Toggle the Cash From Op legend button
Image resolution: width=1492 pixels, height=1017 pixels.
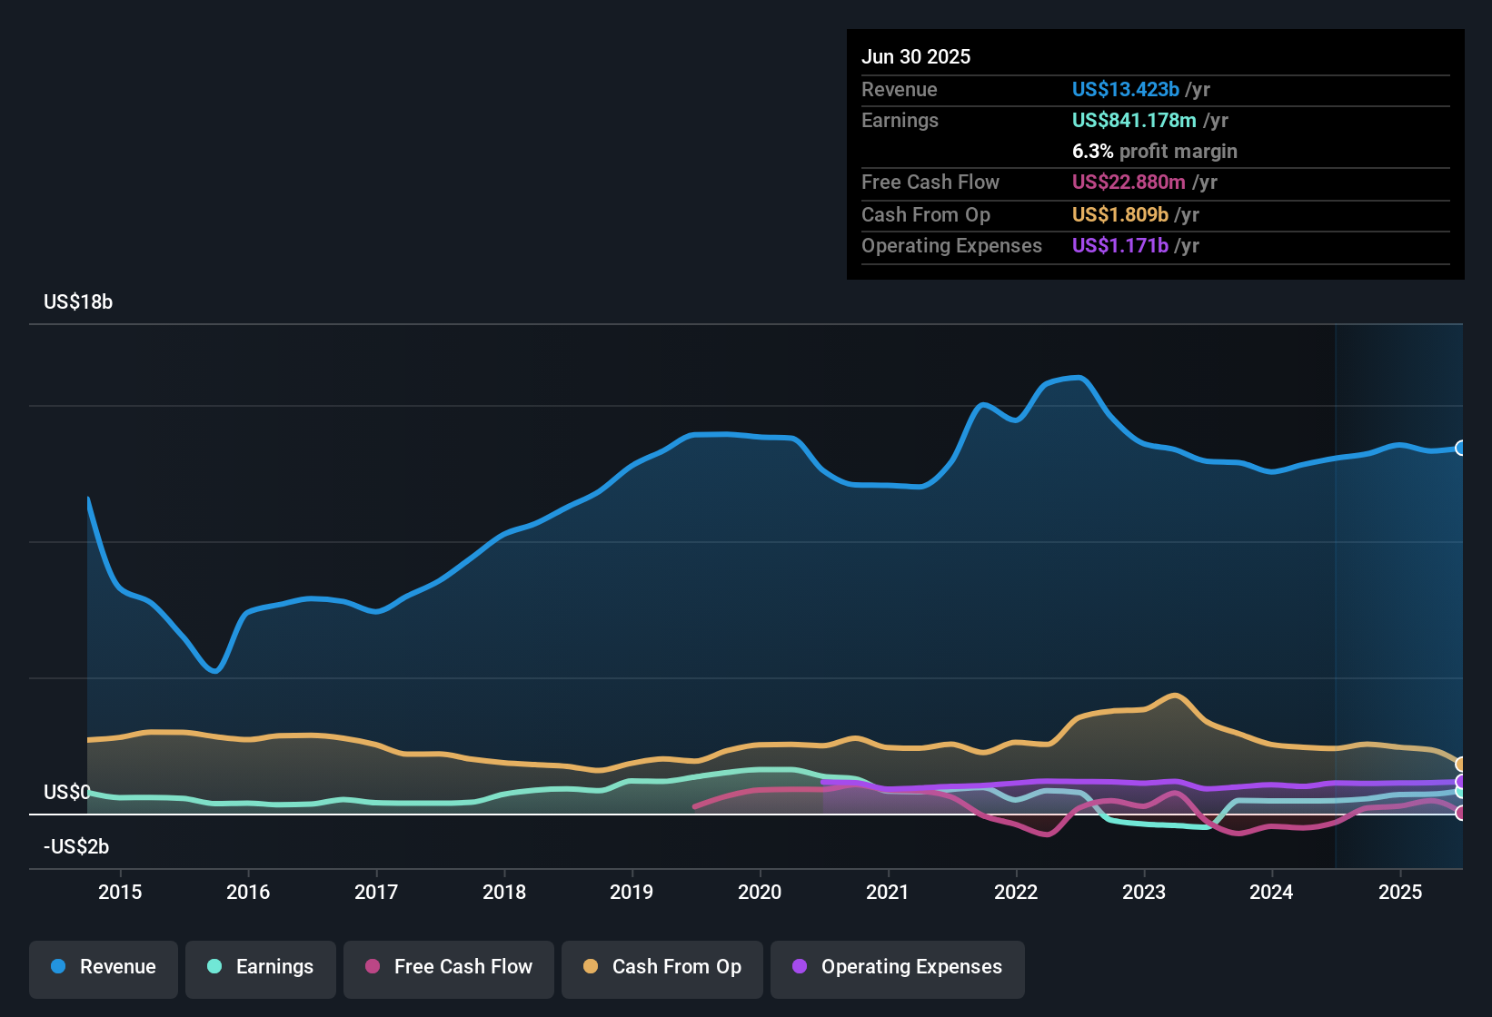click(662, 967)
